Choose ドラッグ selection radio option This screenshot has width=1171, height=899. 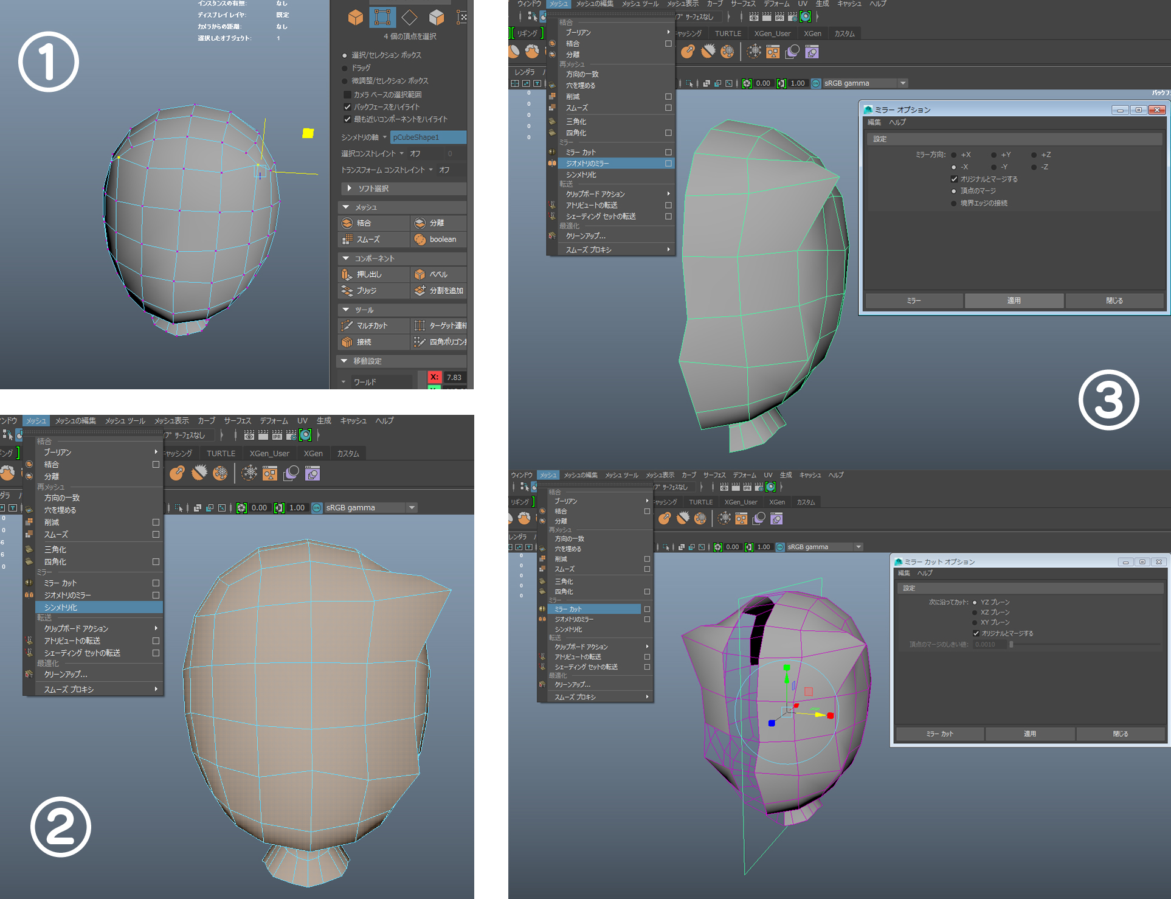(x=345, y=68)
